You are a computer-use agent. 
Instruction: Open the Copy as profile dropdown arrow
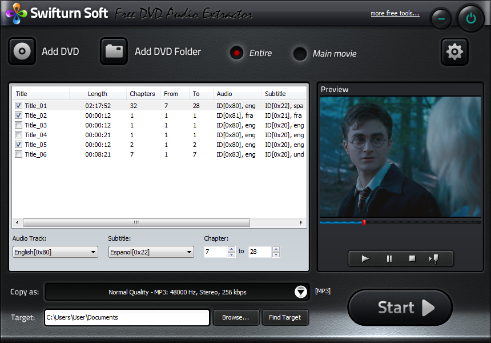click(x=301, y=292)
